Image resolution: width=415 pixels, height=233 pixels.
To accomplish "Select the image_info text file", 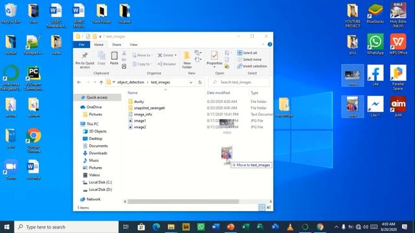I will coord(143,115).
